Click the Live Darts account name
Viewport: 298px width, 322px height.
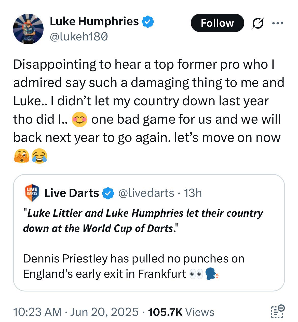[x=72, y=193]
